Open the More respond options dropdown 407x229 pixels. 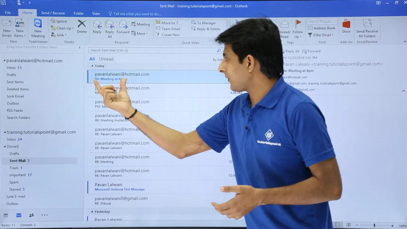coord(140,33)
